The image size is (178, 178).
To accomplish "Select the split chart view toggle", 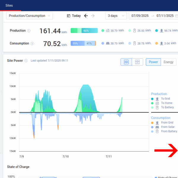I will [137, 62].
